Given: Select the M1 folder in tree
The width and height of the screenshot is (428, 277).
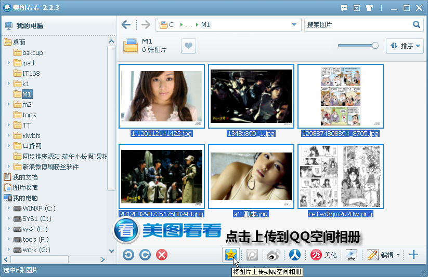Looking at the screenshot, I should click(x=23, y=94).
